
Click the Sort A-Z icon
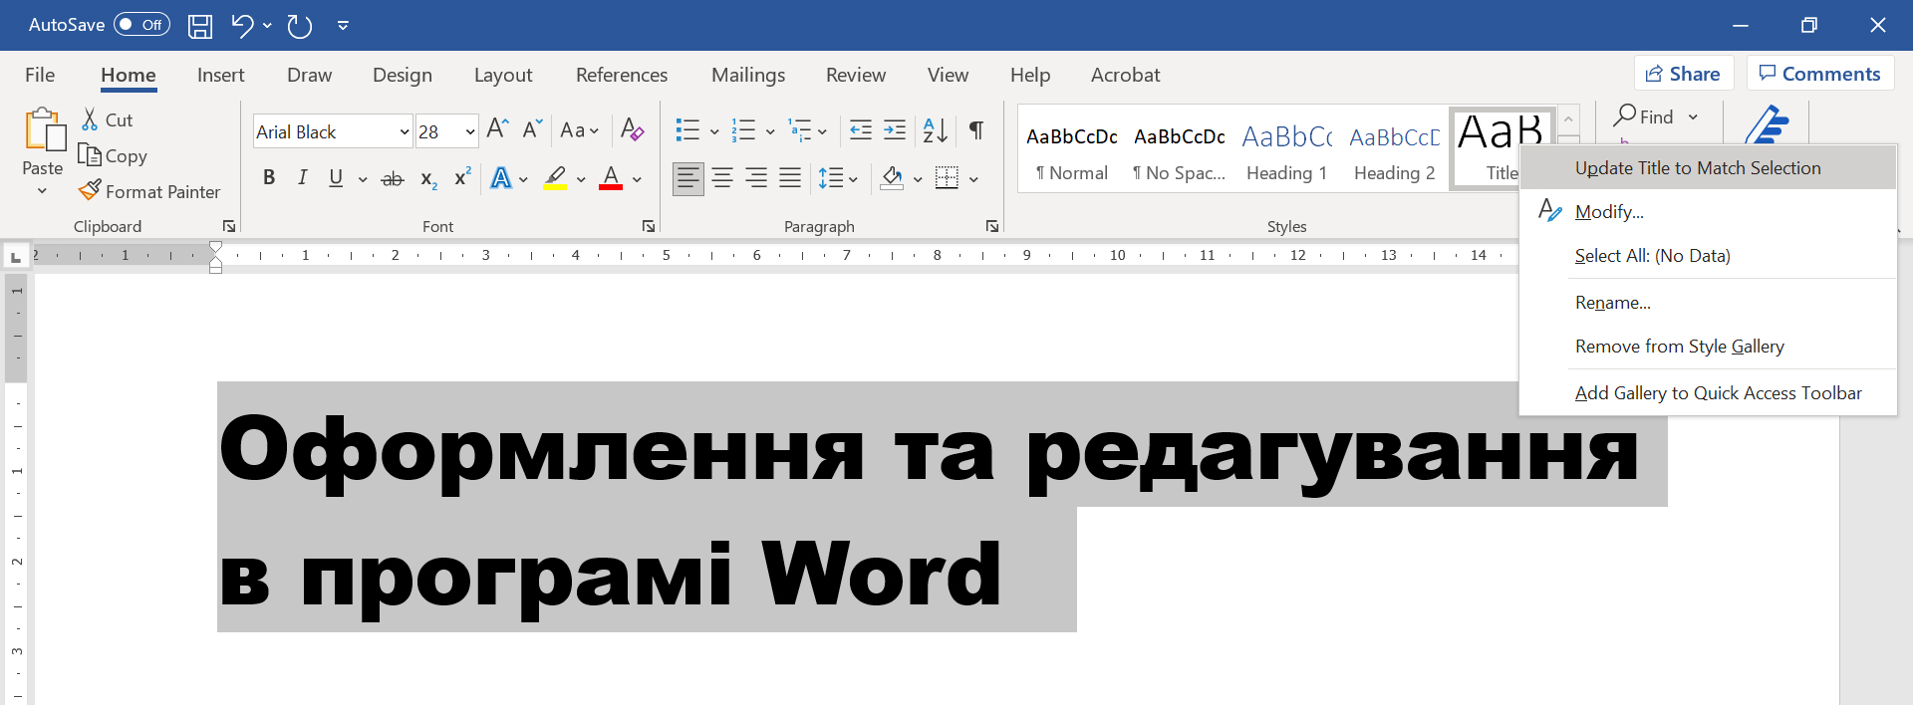935,129
